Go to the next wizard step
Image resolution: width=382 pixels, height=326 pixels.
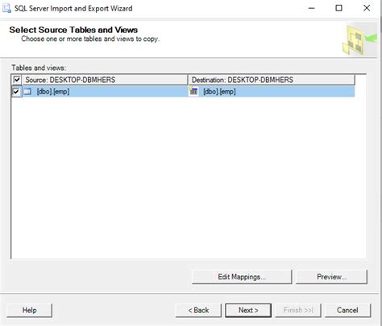[x=248, y=311]
